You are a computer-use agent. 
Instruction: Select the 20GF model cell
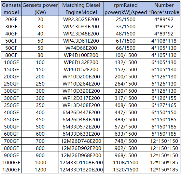point(11,20)
